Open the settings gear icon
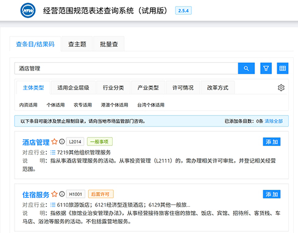 (281, 88)
